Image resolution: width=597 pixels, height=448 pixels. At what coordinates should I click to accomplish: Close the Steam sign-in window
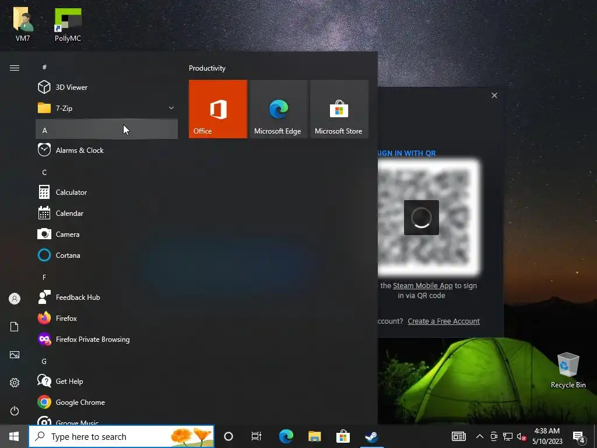(x=494, y=95)
